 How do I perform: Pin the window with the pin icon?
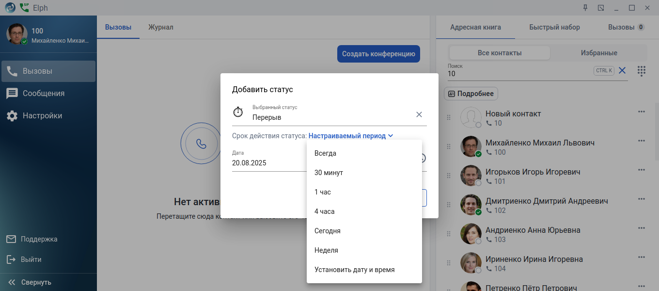tap(585, 8)
